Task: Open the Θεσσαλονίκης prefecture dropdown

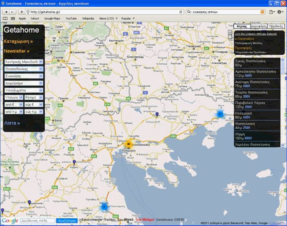Action: [x=24, y=69]
